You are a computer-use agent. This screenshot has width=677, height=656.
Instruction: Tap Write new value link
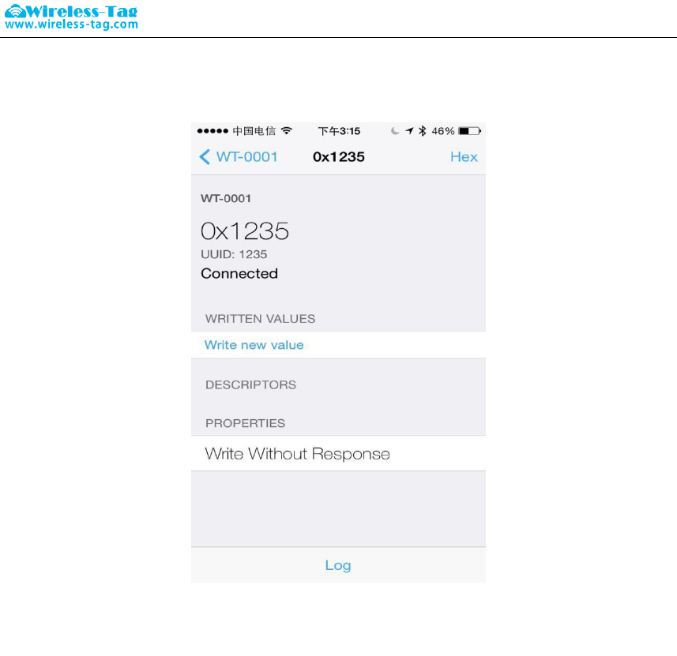pyautogui.click(x=254, y=345)
